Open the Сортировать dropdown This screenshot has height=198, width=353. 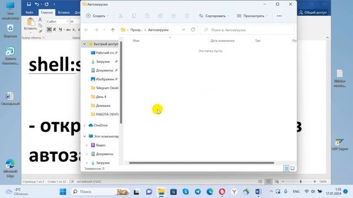coord(213,16)
